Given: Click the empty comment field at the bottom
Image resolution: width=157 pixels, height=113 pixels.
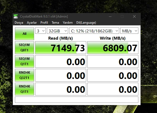Looking at the screenshot, I should click(77, 100).
